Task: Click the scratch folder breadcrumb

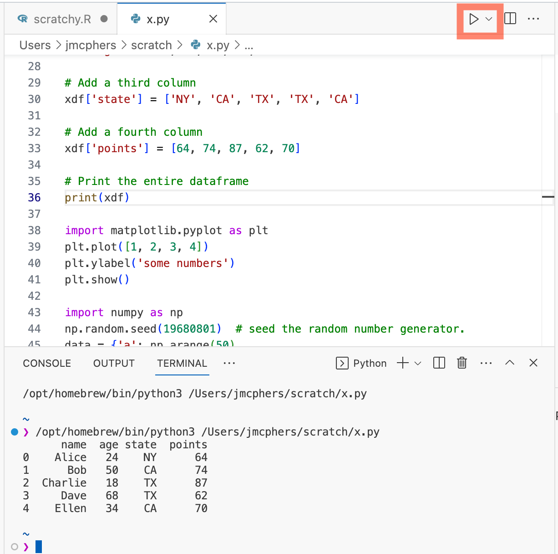Action: (x=152, y=45)
